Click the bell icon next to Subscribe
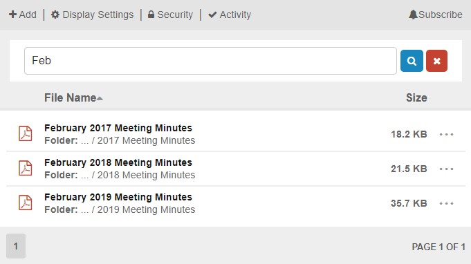Screen dimensions: 471x264 (x=413, y=15)
